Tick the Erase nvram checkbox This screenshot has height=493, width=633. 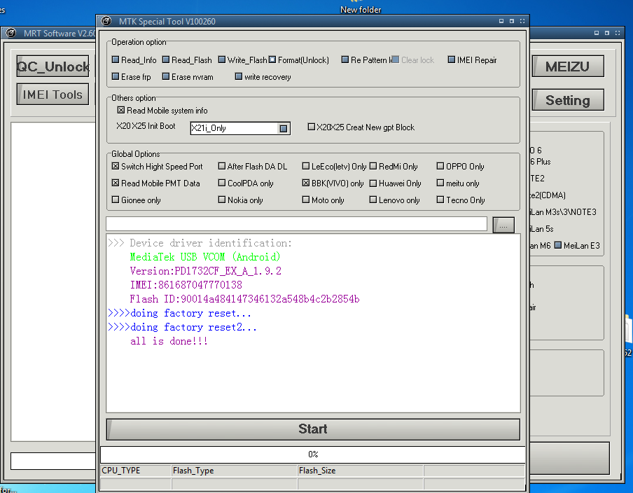tap(166, 76)
